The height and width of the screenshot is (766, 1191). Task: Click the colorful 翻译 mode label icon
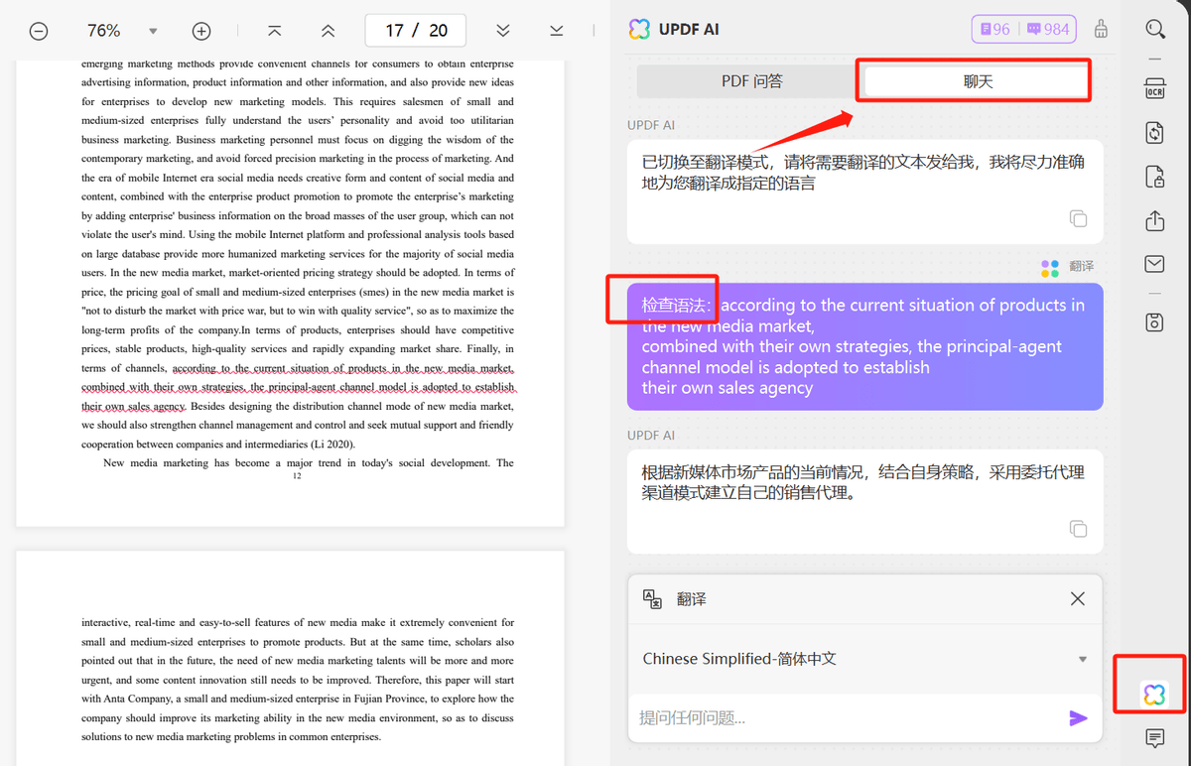click(x=1050, y=268)
